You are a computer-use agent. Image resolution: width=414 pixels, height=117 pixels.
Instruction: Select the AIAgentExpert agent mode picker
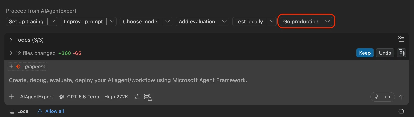37,97
